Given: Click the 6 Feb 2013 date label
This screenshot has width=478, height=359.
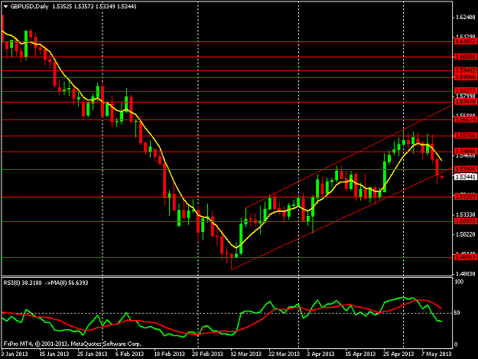Looking at the screenshot, I should (x=129, y=354).
